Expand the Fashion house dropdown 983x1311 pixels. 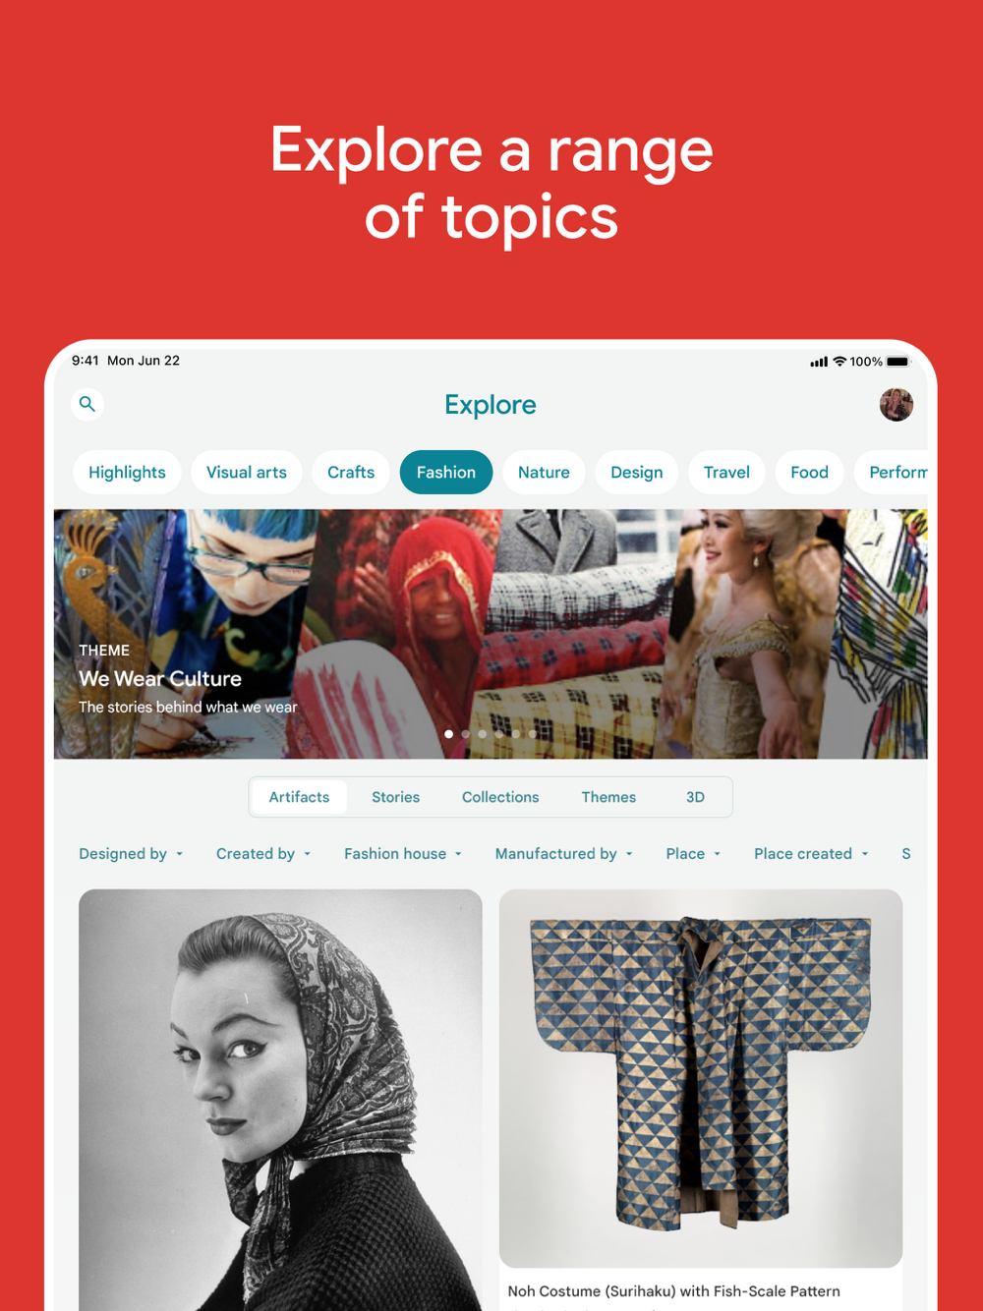(x=403, y=854)
